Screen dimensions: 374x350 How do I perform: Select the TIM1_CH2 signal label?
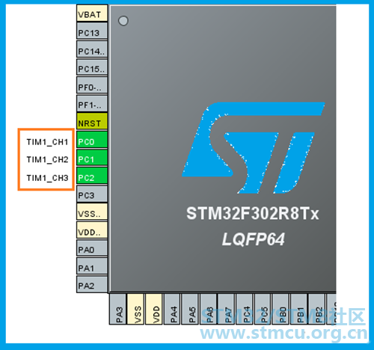coord(47,159)
